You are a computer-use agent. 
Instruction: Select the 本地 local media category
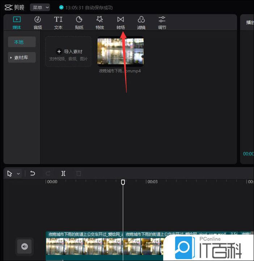pyautogui.click(x=22, y=42)
